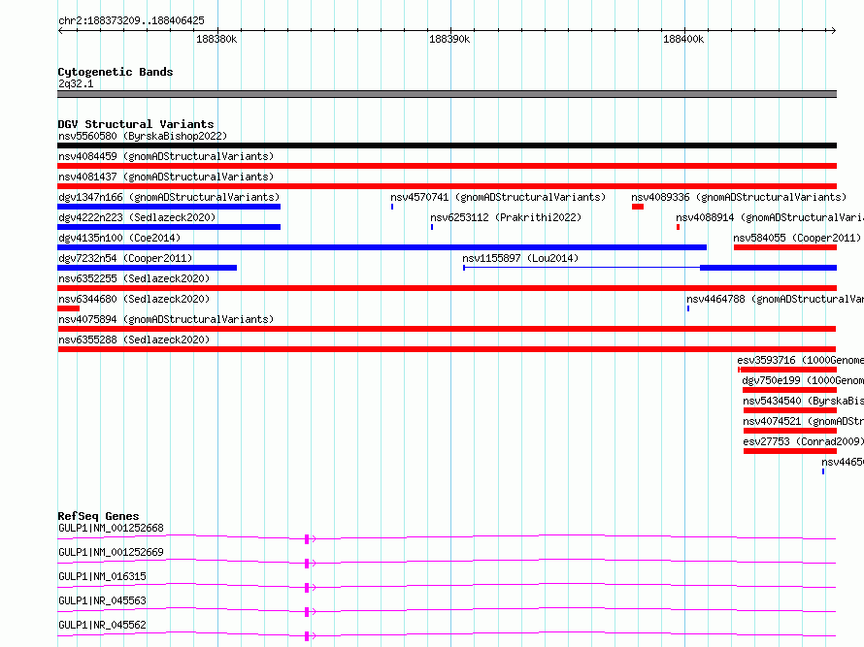
Task: Click nsv6344680 (Sedlazeck2020) label
Action: click(x=134, y=299)
